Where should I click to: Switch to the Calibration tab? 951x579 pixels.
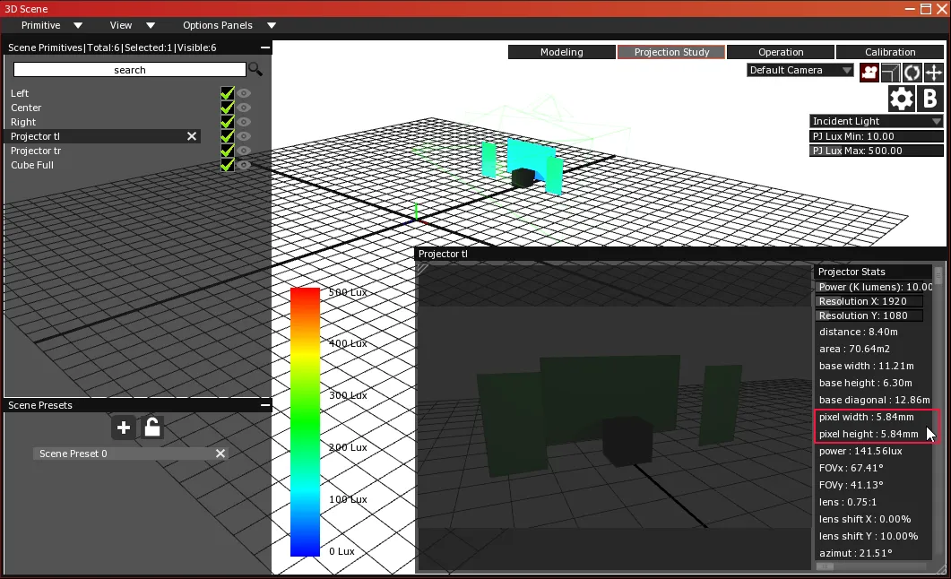click(890, 52)
